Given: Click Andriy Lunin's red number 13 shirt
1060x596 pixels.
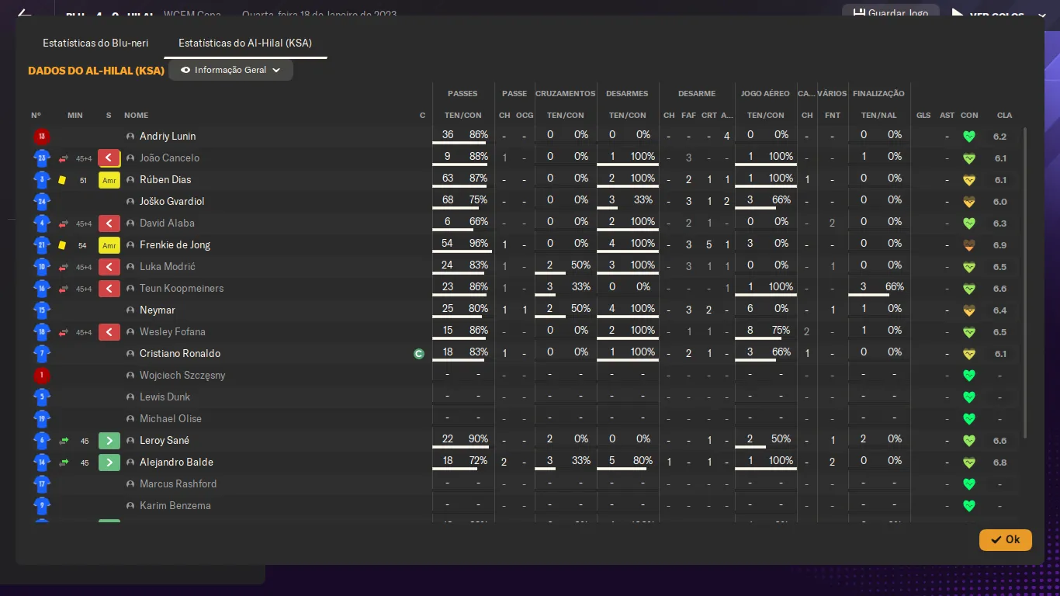Looking at the screenshot, I should [x=42, y=137].
